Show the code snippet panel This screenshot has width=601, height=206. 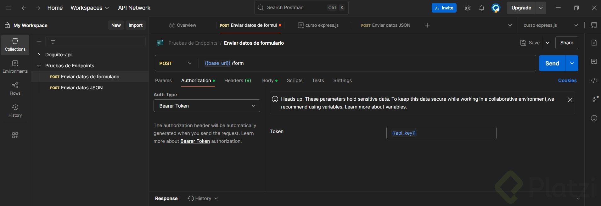594,81
